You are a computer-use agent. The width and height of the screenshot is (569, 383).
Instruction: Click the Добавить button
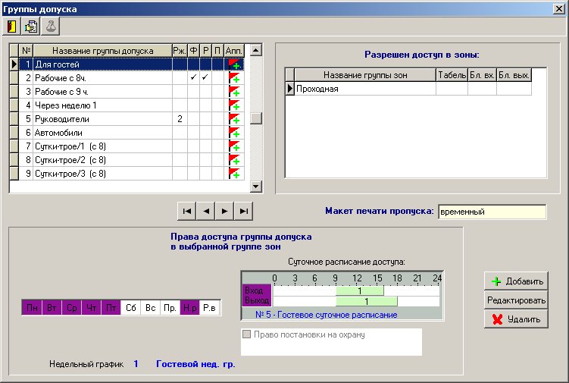516,281
